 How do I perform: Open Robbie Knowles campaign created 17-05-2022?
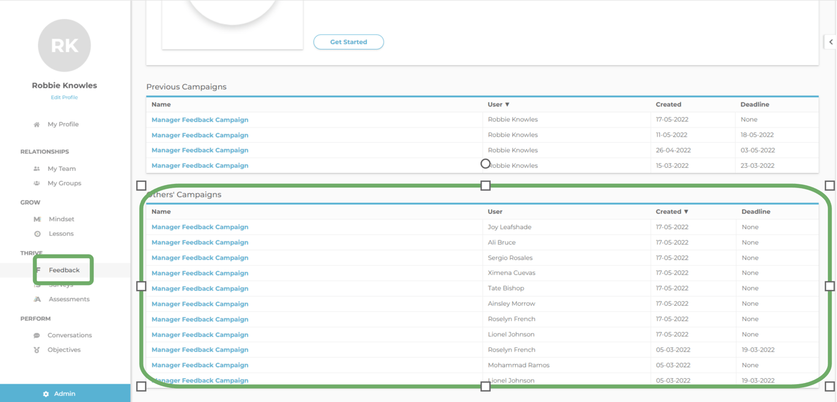click(200, 119)
